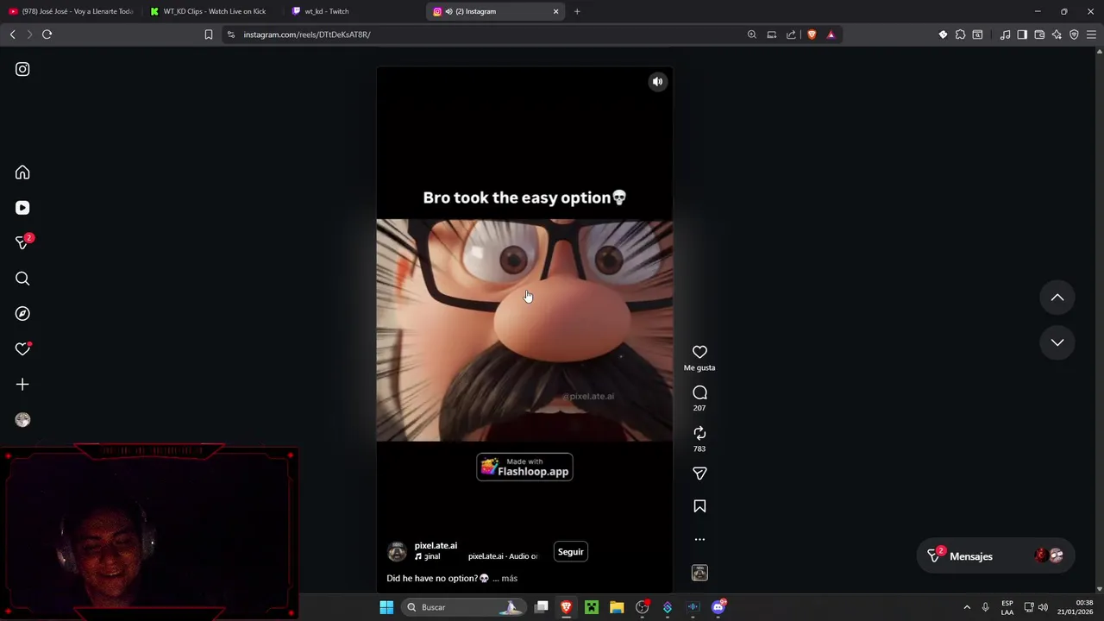Close the Instagram browser tab

pyautogui.click(x=555, y=11)
